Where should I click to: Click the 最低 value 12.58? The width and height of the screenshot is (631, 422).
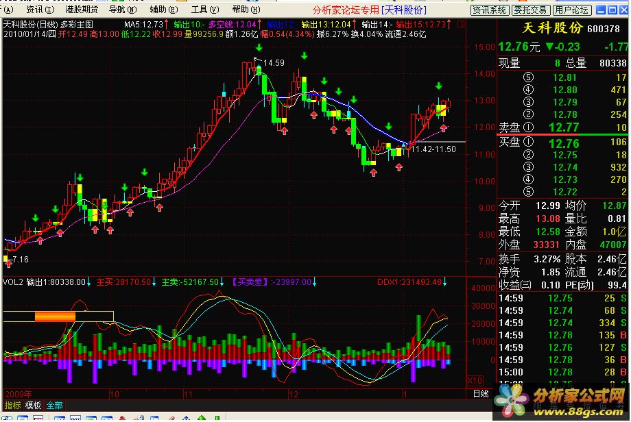point(547,232)
